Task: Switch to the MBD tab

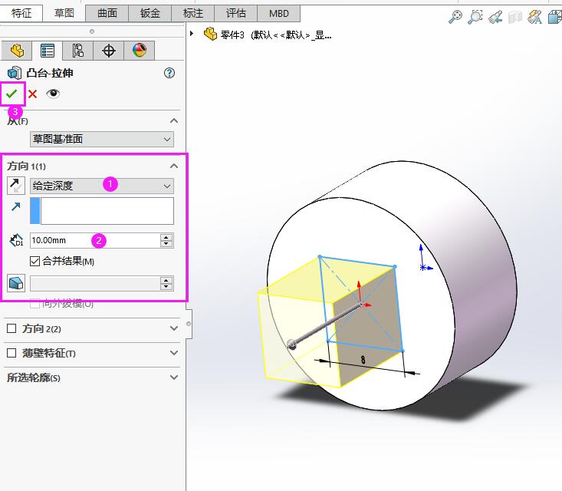Action: [x=279, y=13]
